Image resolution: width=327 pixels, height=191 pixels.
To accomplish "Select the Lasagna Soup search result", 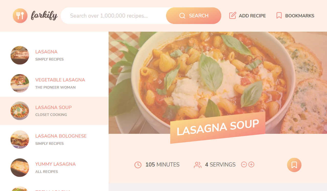I will (x=54, y=111).
